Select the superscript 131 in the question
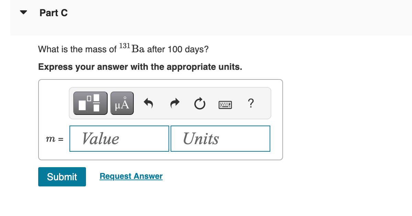The height and width of the screenshot is (216, 412). point(124,45)
